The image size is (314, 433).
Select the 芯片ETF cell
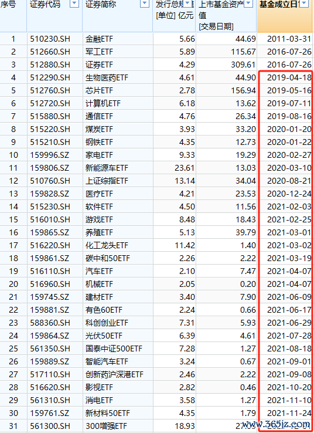pos(118,90)
